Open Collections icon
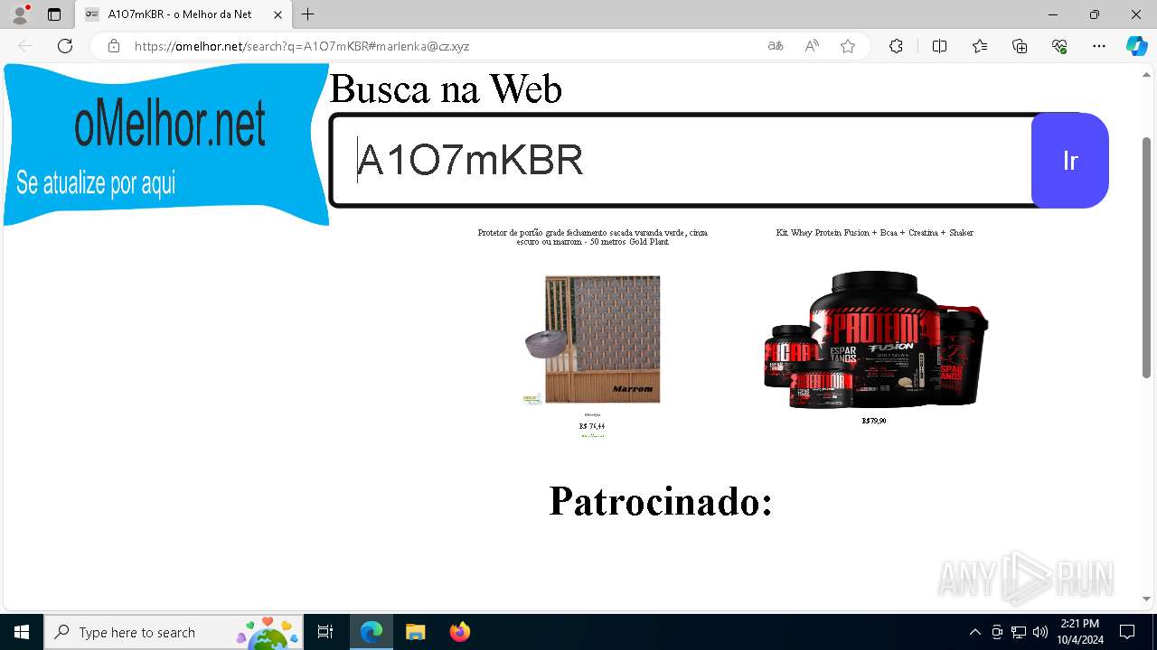1157x650 pixels. pyautogui.click(x=1020, y=46)
